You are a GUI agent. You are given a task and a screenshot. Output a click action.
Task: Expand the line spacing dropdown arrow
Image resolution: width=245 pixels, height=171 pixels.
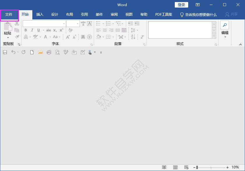[x=137, y=30]
